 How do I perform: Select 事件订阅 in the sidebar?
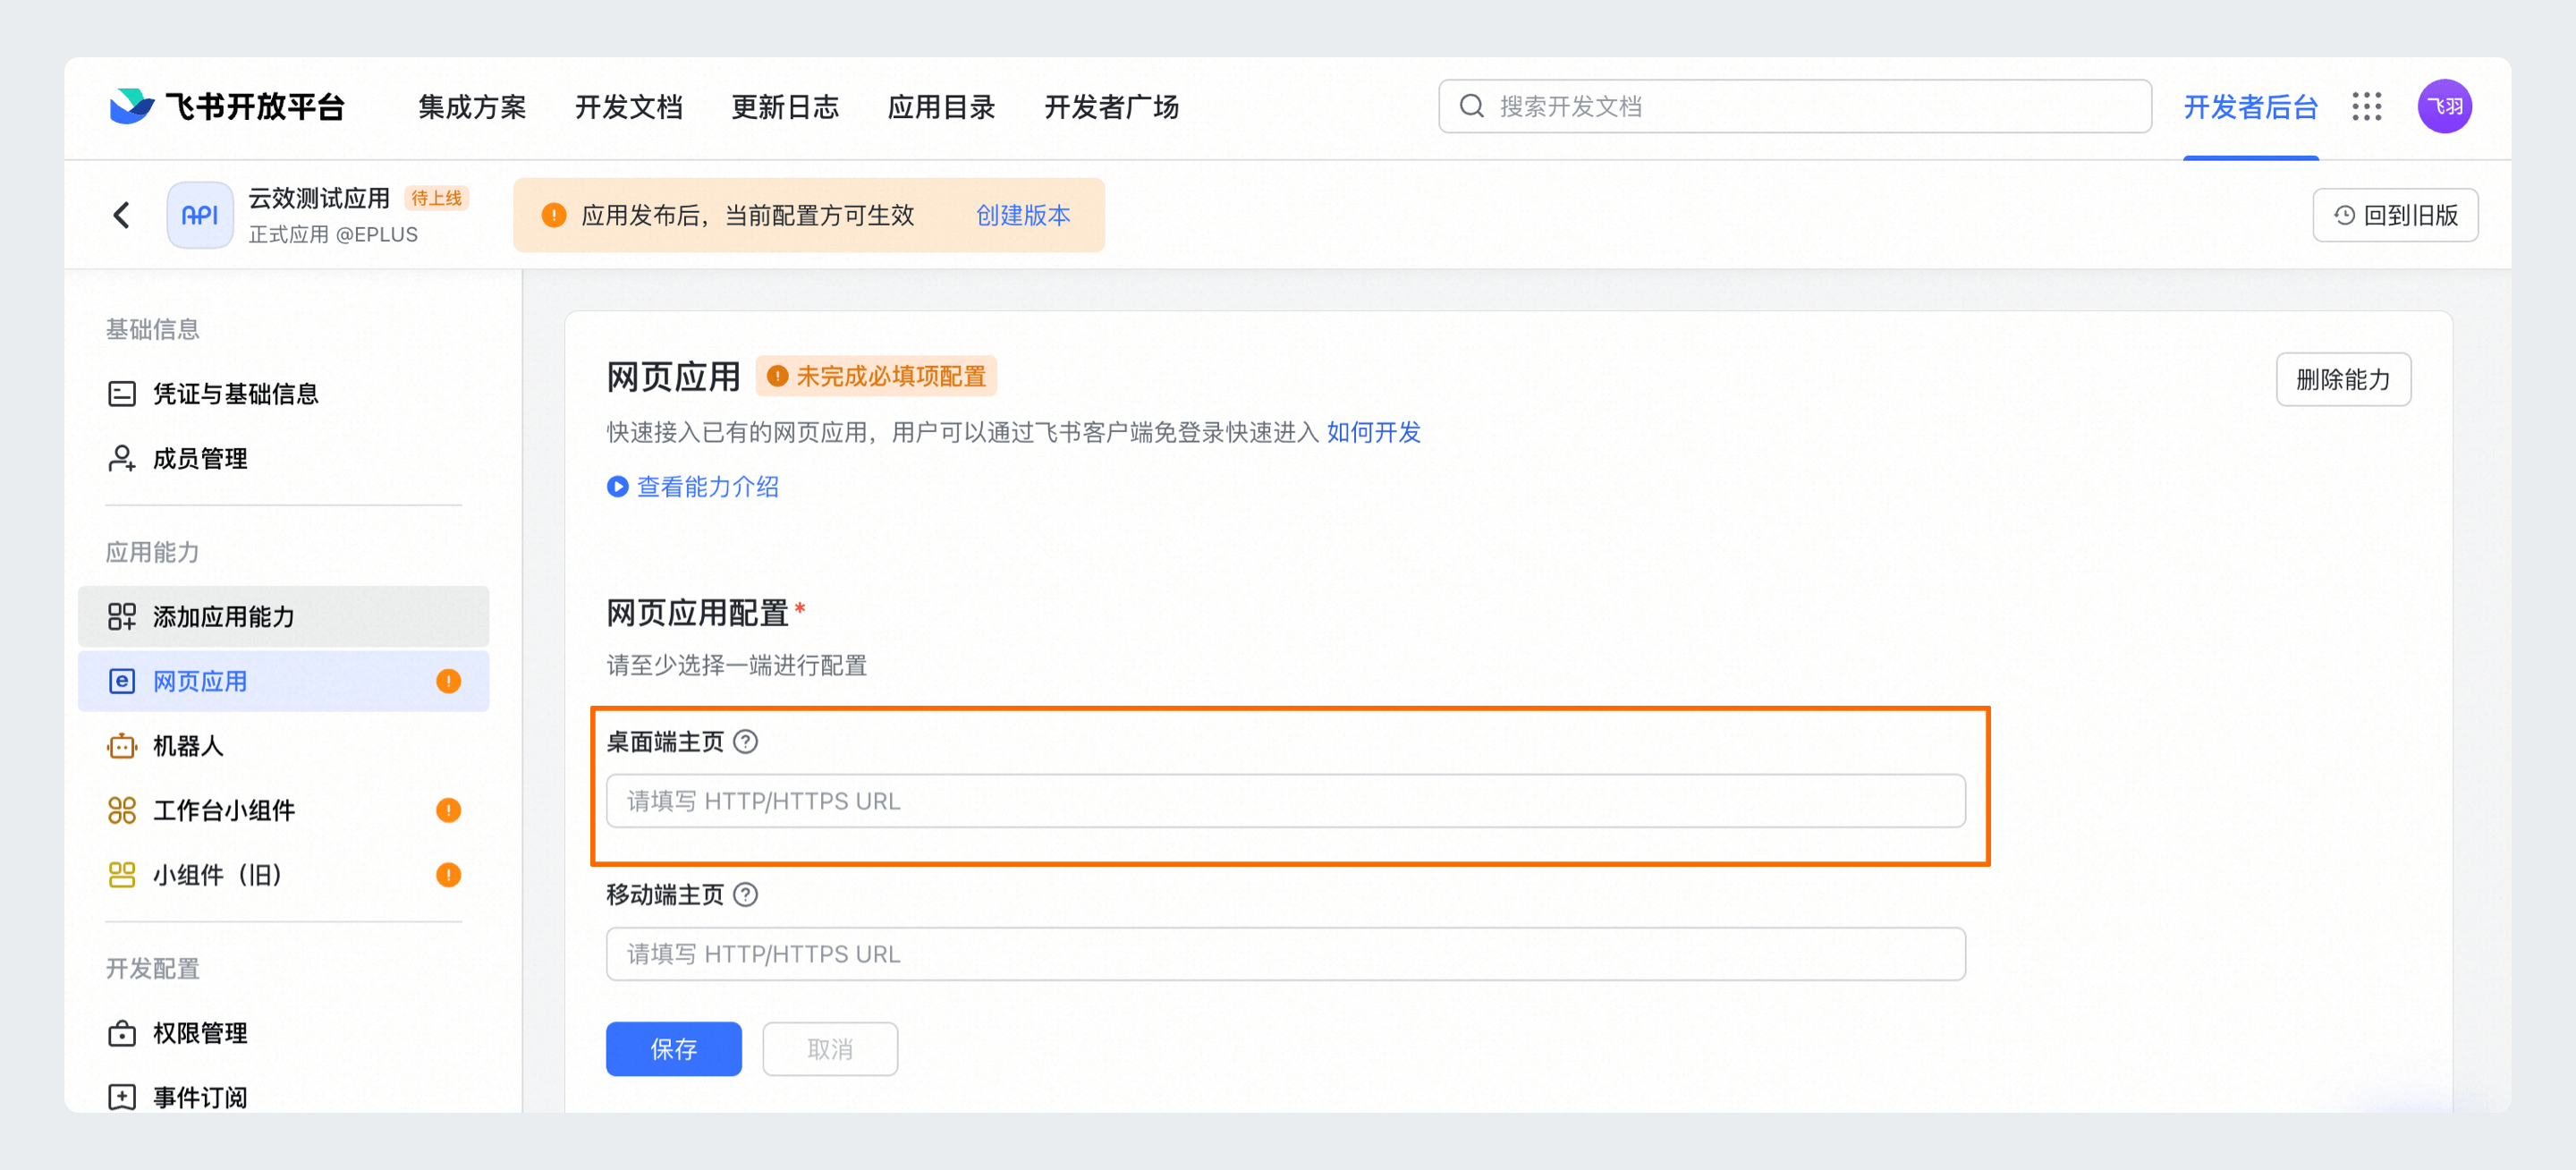click(x=284, y=1097)
